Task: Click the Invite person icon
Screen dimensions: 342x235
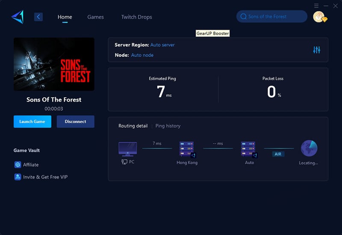Action: tap(18, 177)
